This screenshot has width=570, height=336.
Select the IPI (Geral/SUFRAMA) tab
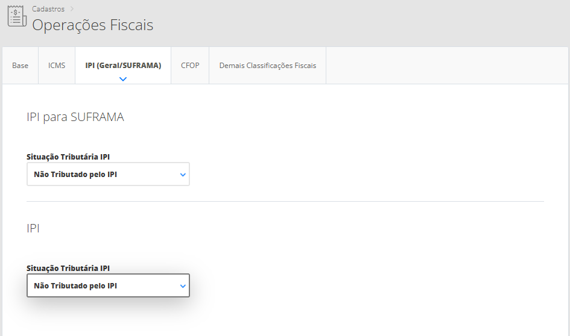(x=123, y=66)
